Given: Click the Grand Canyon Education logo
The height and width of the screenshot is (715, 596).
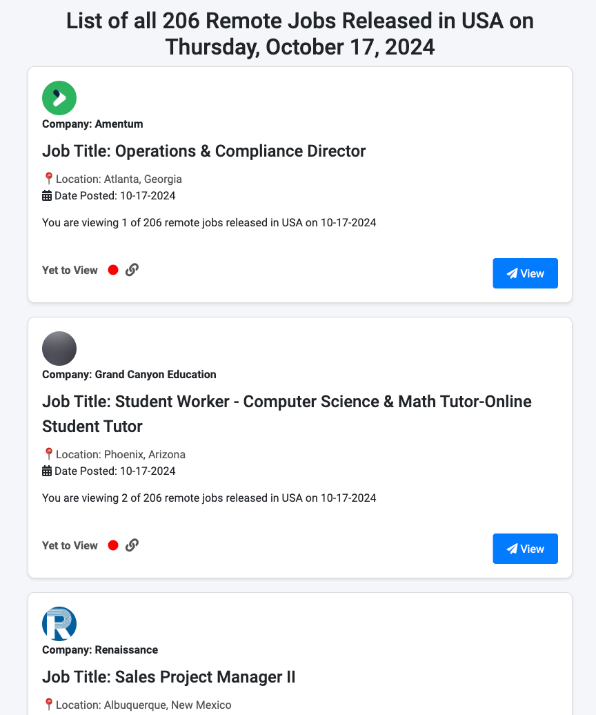Looking at the screenshot, I should pos(59,348).
